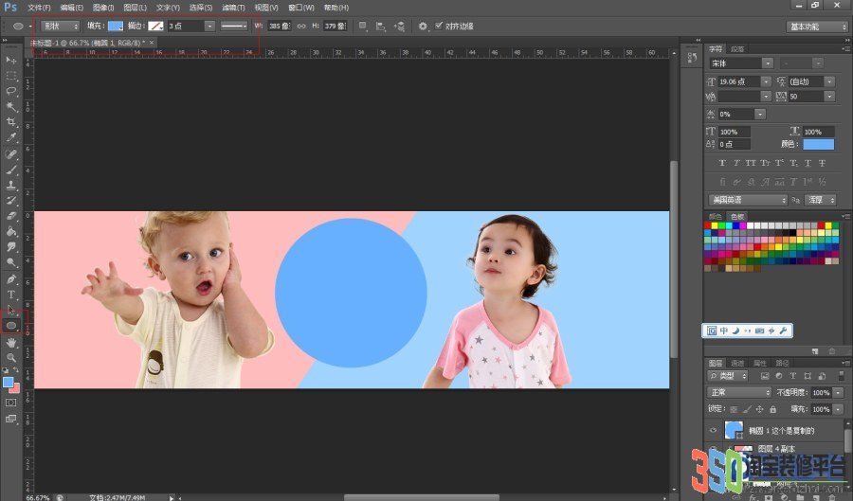Select the Smudge tool
Image resolution: width=853 pixels, height=501 pixels.
click(x=10, y=247)
